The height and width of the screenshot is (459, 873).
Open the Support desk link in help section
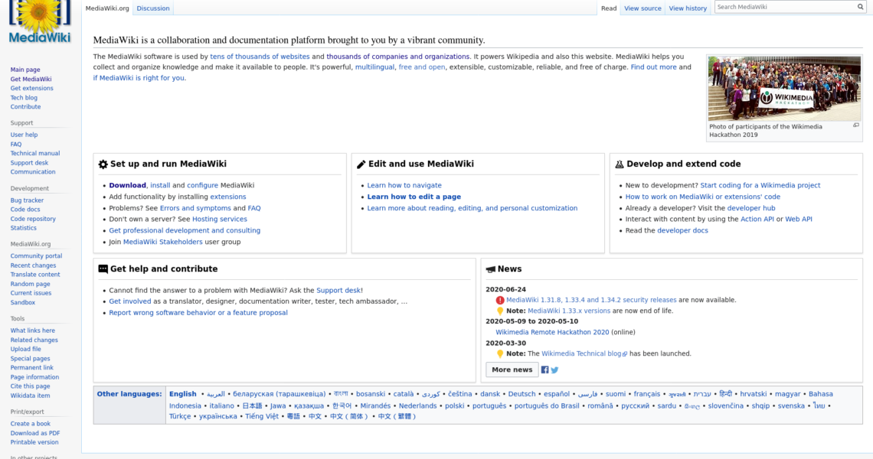coord(338,291)
